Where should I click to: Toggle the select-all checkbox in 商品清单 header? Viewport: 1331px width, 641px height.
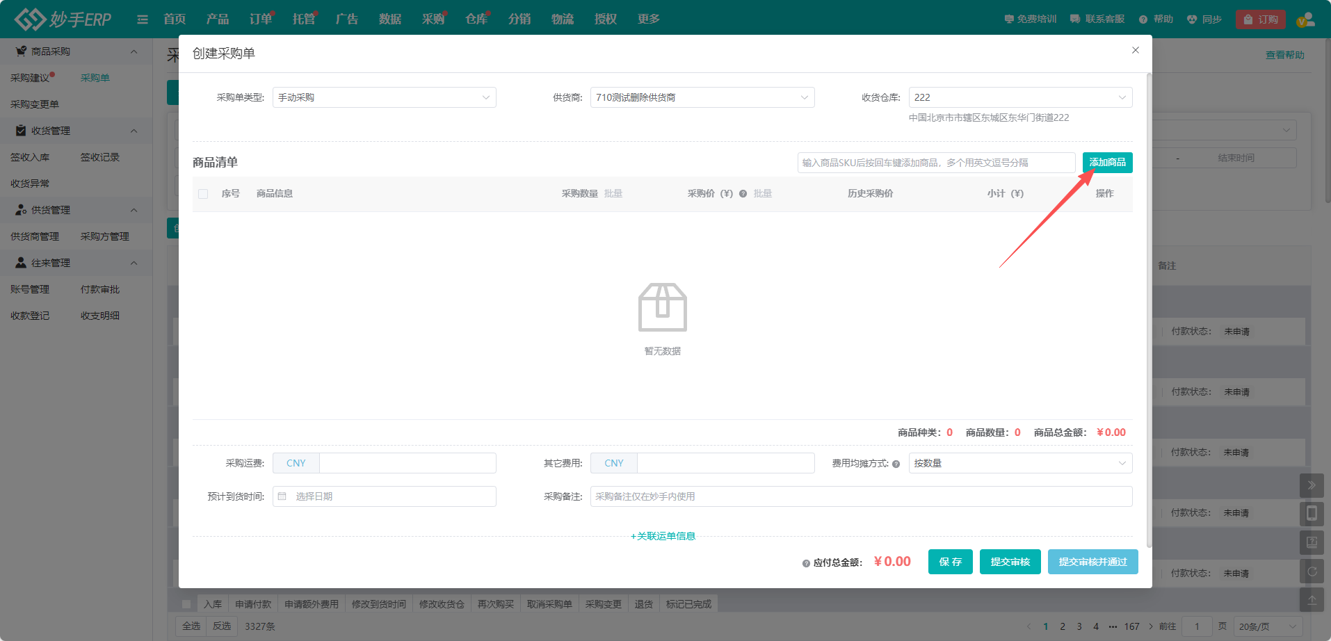click(x=203, y=194)
